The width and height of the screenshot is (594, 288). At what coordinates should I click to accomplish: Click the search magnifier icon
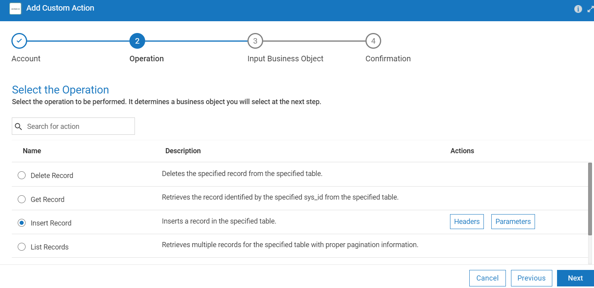[18, 127]
